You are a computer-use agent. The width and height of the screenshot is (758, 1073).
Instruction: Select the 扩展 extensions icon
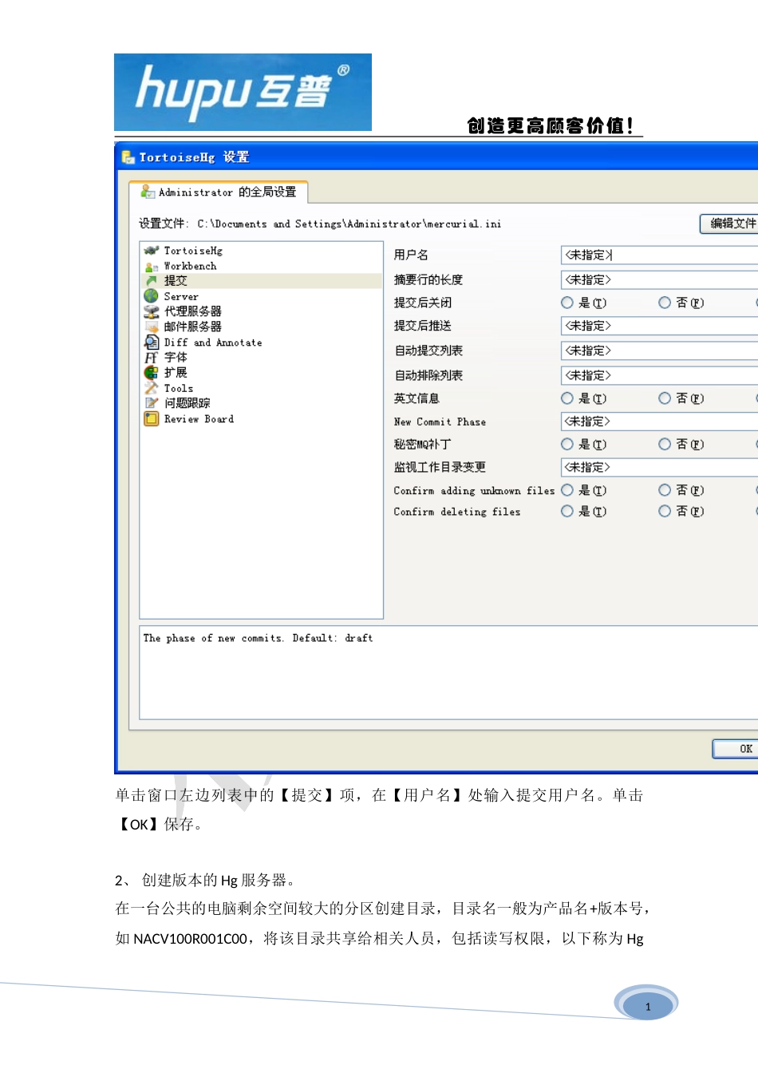151,373
